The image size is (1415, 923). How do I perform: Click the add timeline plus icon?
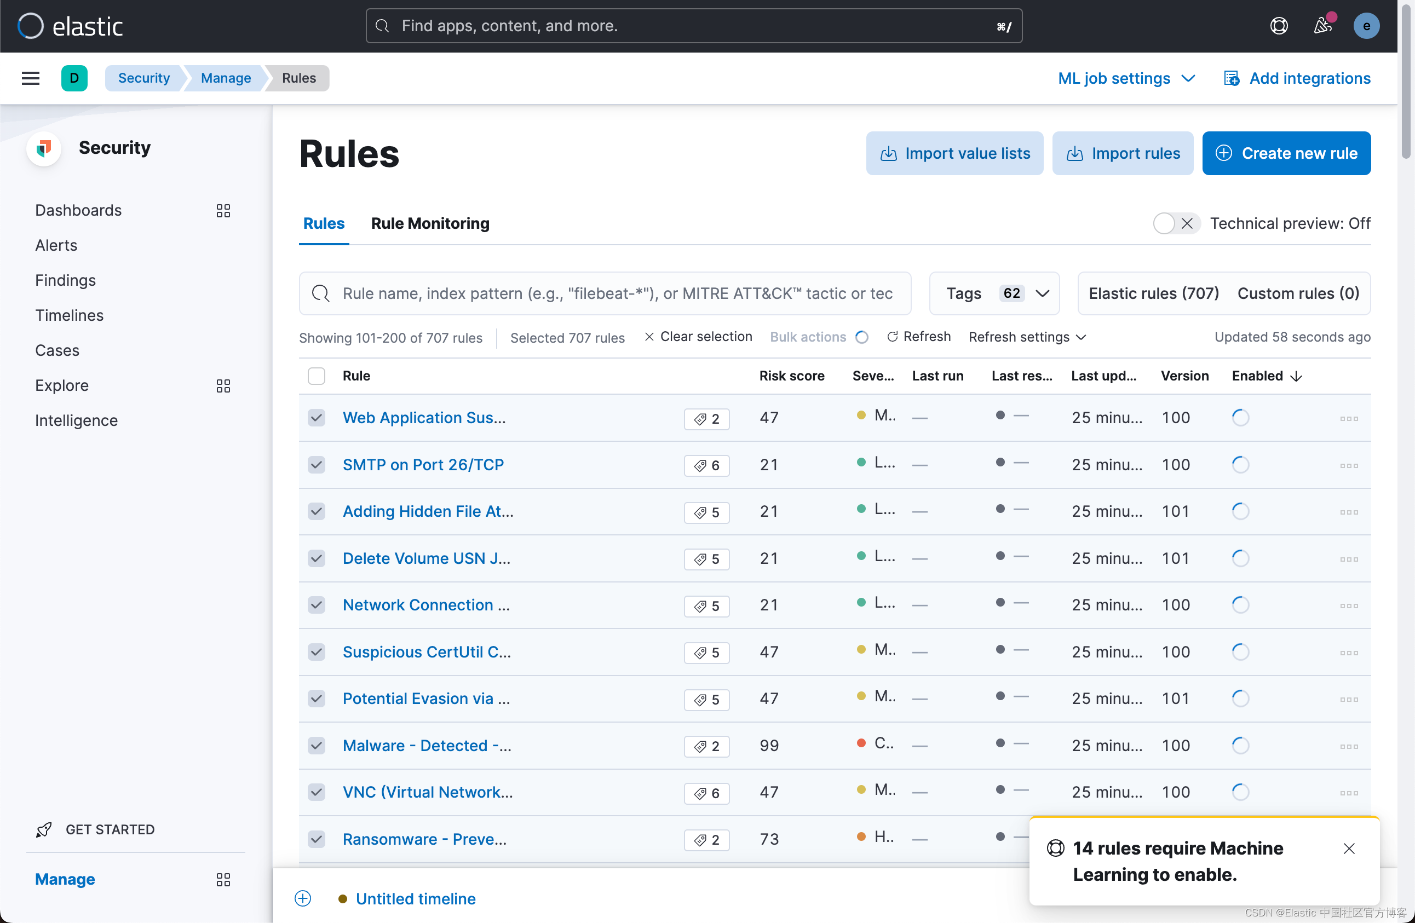[303, 898]
